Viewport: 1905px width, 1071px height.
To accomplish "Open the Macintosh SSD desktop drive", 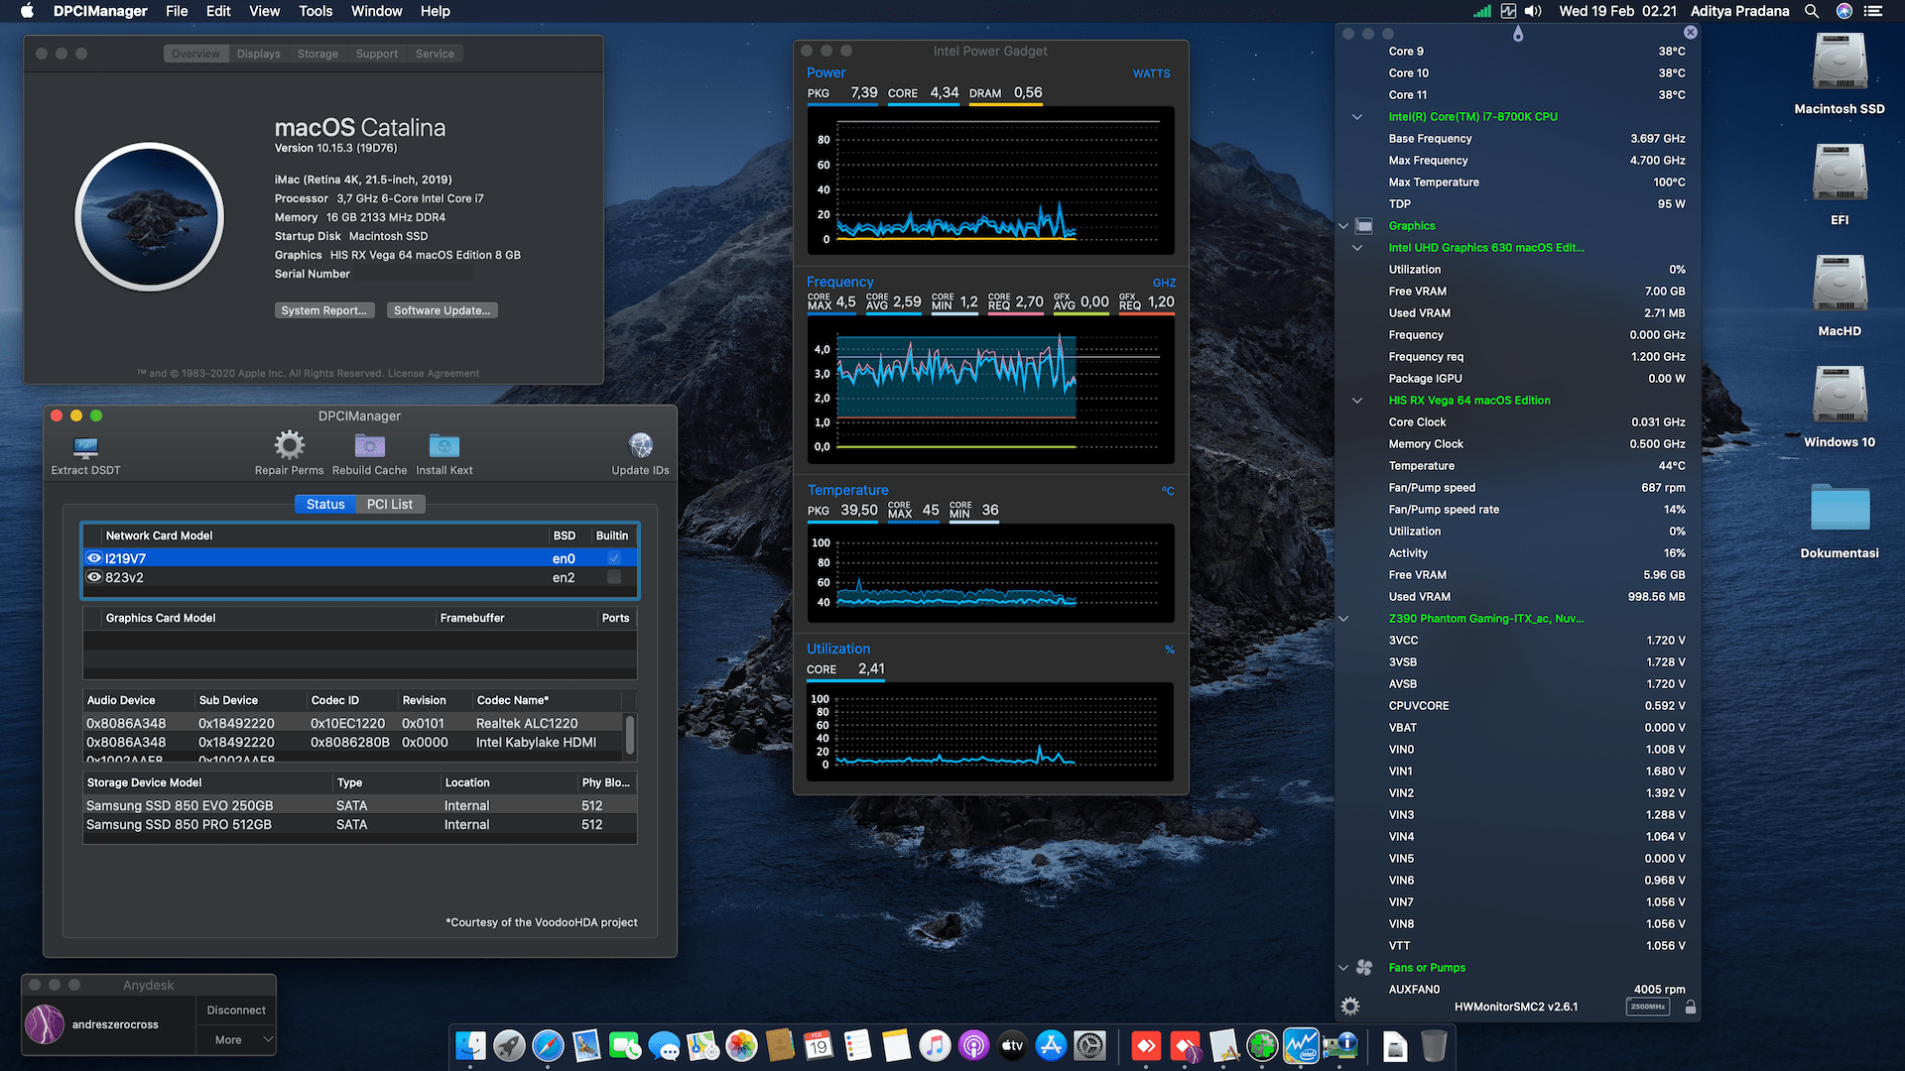I will [x=1840, y=61].
